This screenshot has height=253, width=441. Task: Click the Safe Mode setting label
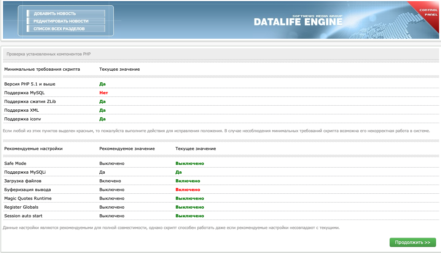(16, 163)
